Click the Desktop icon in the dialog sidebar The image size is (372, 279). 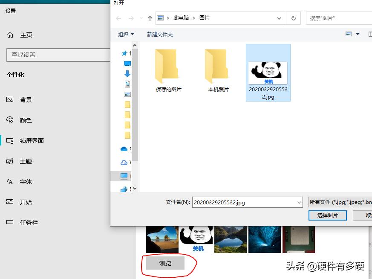click(127, 63)
